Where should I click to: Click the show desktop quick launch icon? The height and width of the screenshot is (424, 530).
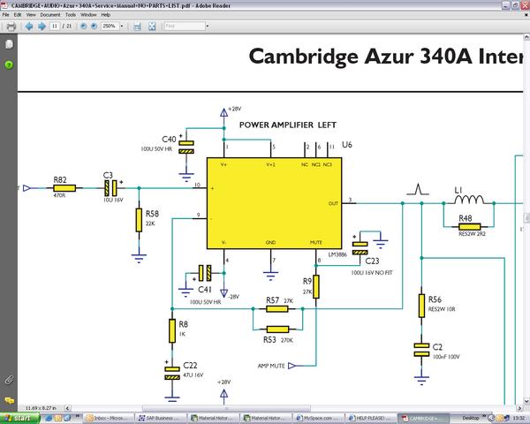(x=67, y=418)
